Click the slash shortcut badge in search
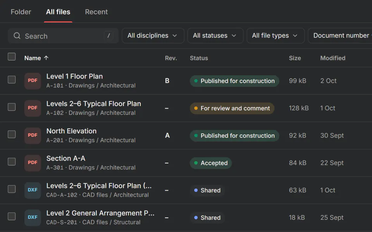The width and height of the screenshot is (372, 232). click(x=108, y=36)
